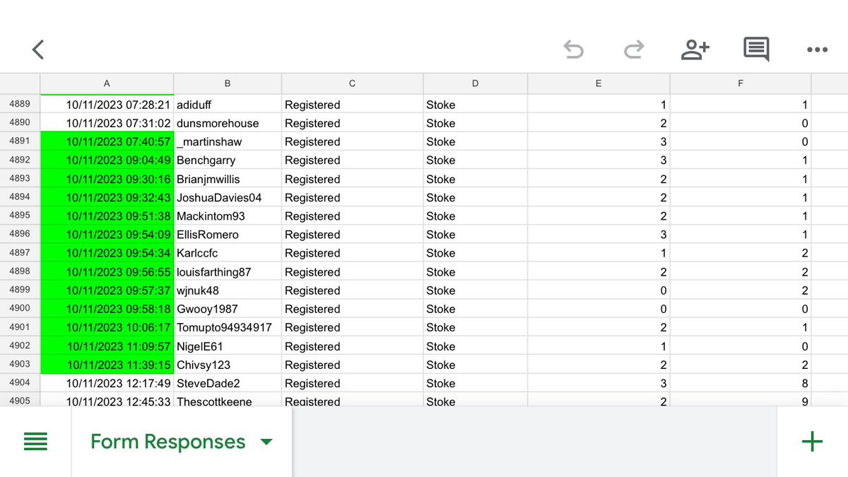Open the share/add person icon
The width and height of the screenshot is (848, 477).
point(695,49)
